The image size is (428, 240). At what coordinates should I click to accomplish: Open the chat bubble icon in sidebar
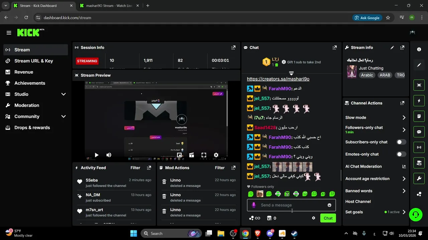[419, 132]
